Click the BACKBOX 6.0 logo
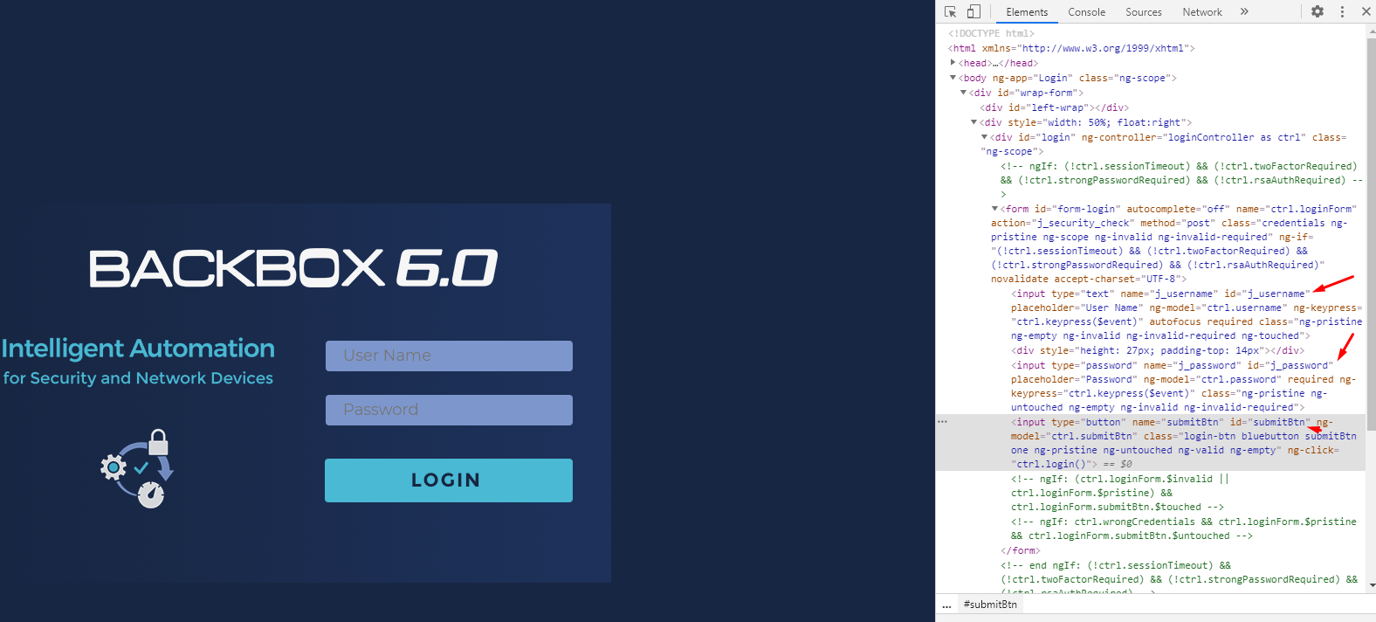1376x622 pixels. tap(293, 268)
